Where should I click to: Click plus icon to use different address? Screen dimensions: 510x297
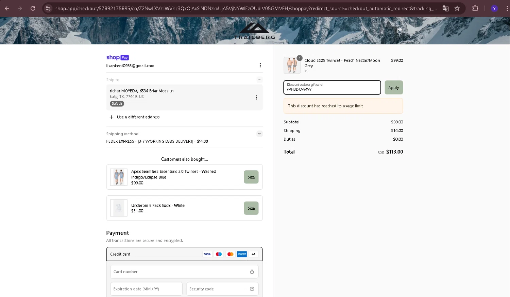(x=111, y=117)
